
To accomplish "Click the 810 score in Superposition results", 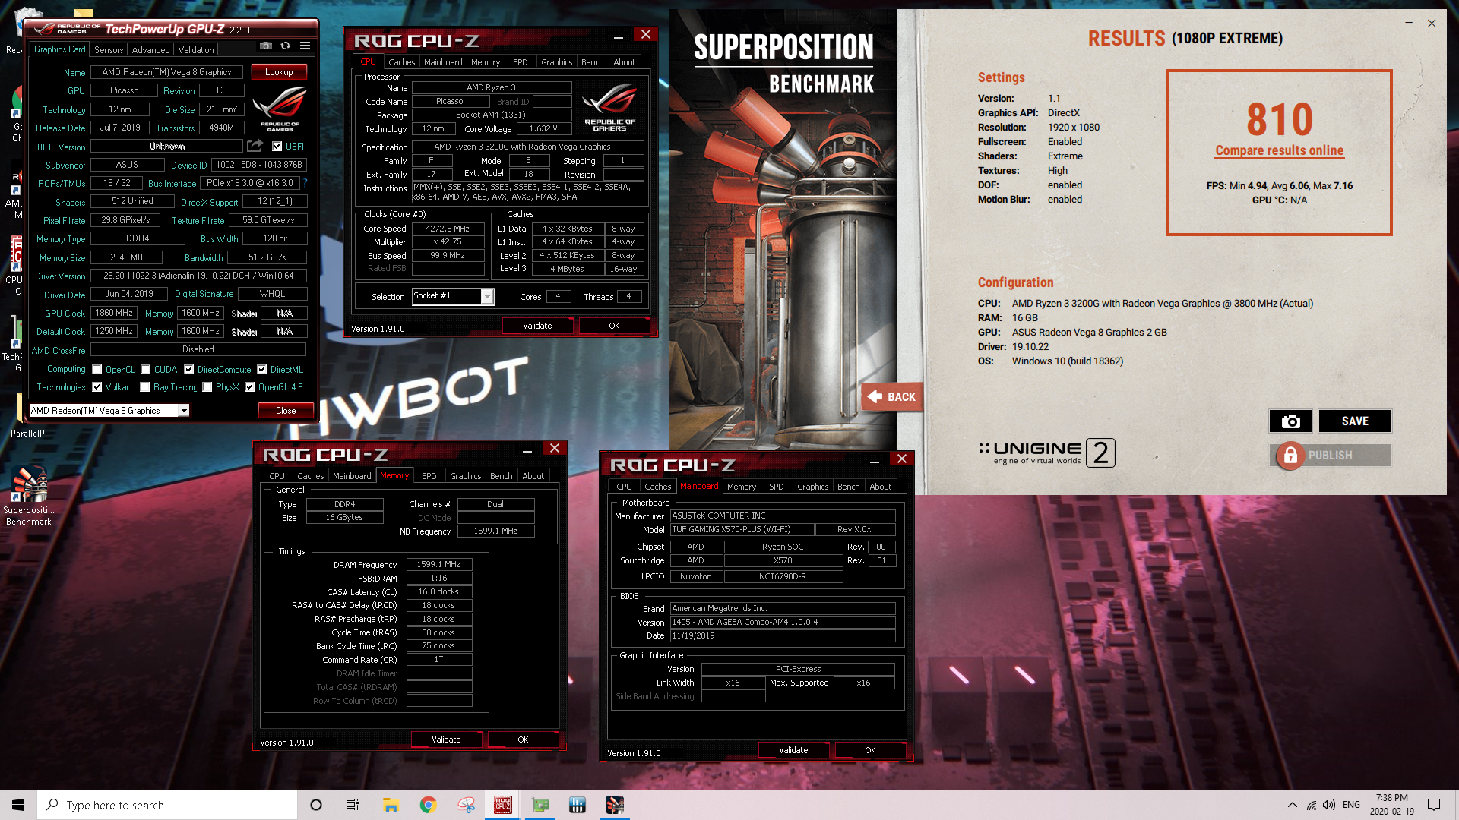I will (1279, 119).
